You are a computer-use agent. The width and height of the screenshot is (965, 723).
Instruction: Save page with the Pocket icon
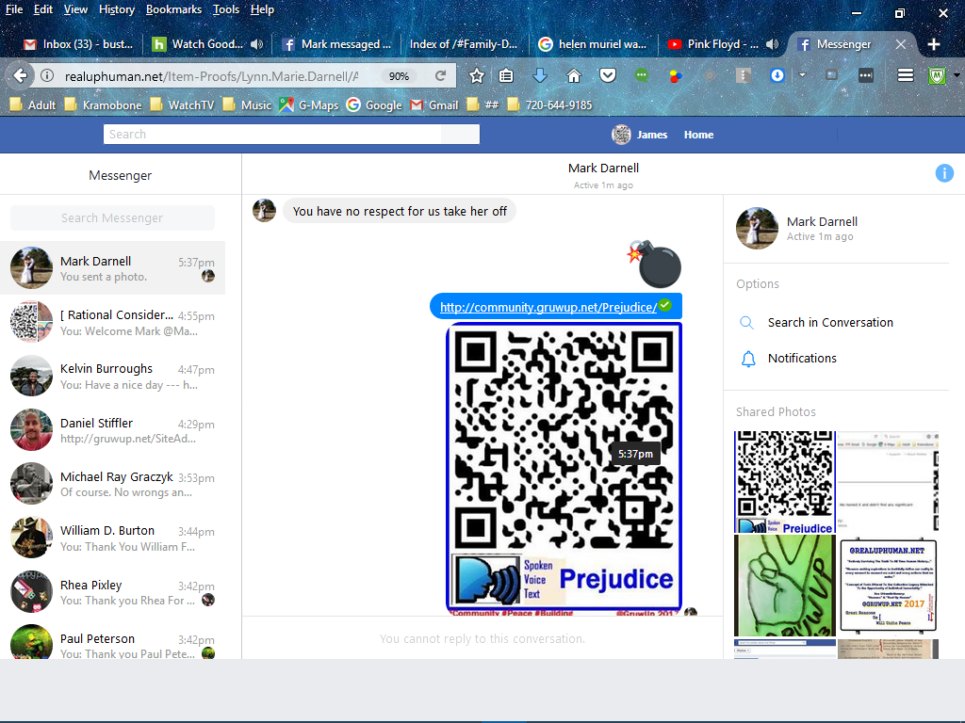tap(608, 75)
